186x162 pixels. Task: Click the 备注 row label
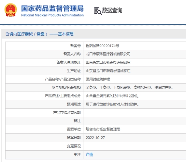click(x=77, y=121)
